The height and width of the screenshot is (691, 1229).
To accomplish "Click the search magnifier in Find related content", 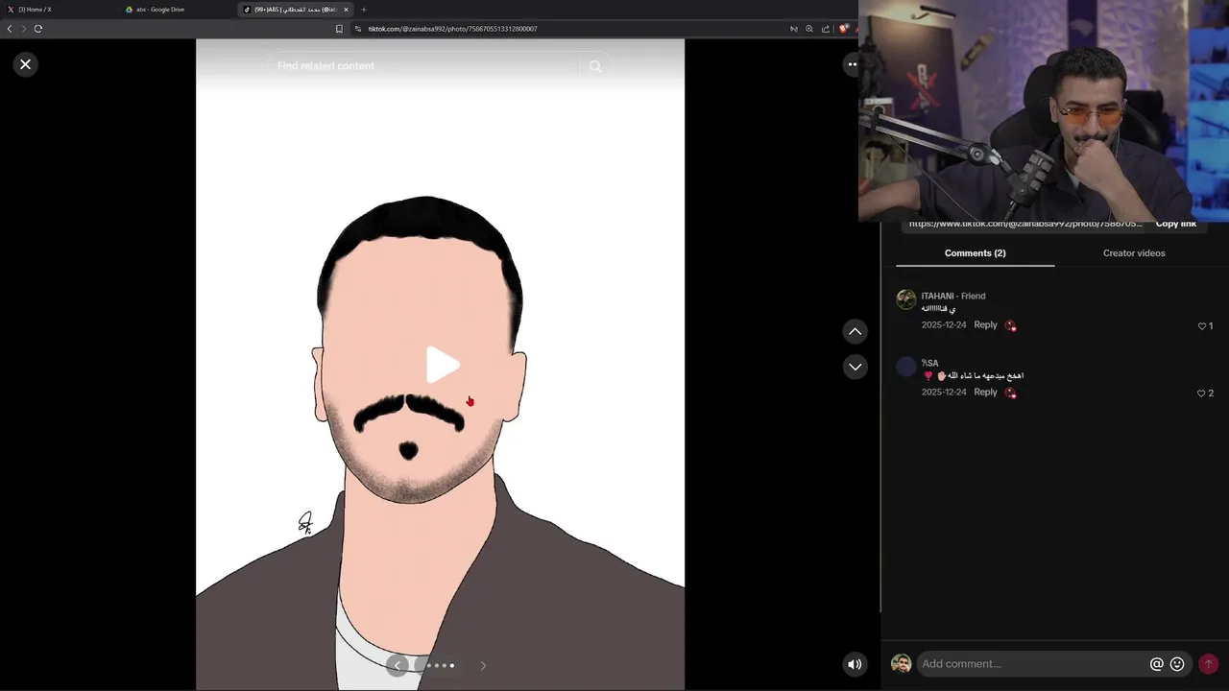I will coord(595,66).
